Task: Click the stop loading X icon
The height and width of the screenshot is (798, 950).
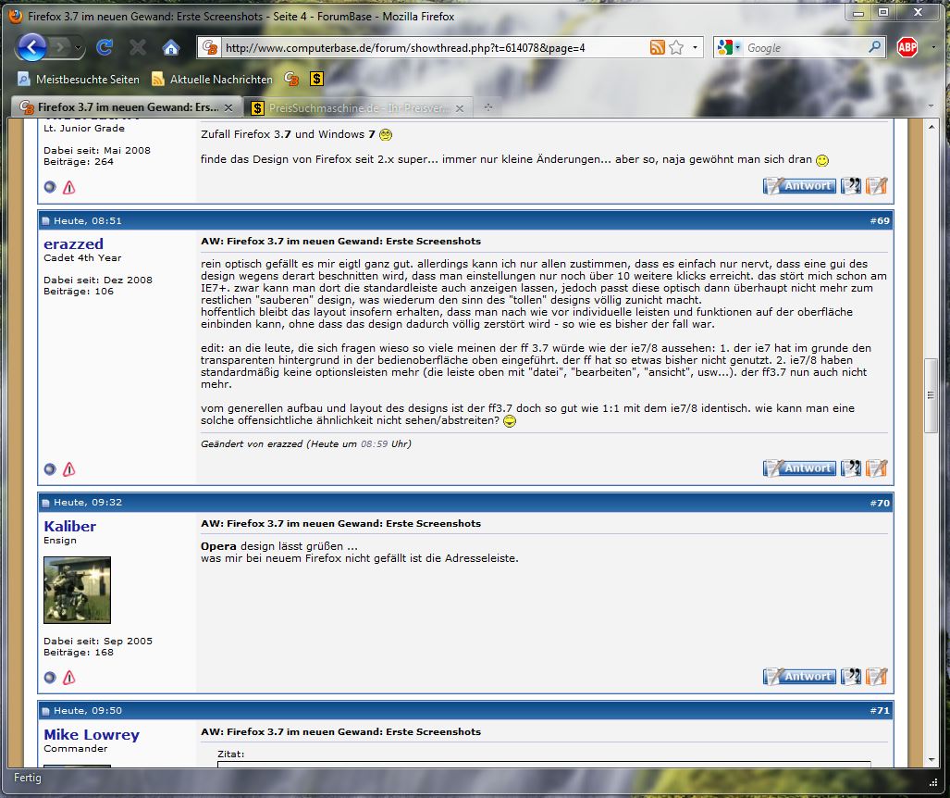Action: 138,47
